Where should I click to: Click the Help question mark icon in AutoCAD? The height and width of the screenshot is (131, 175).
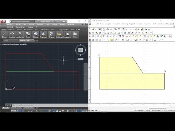click(x=64, y=21)
